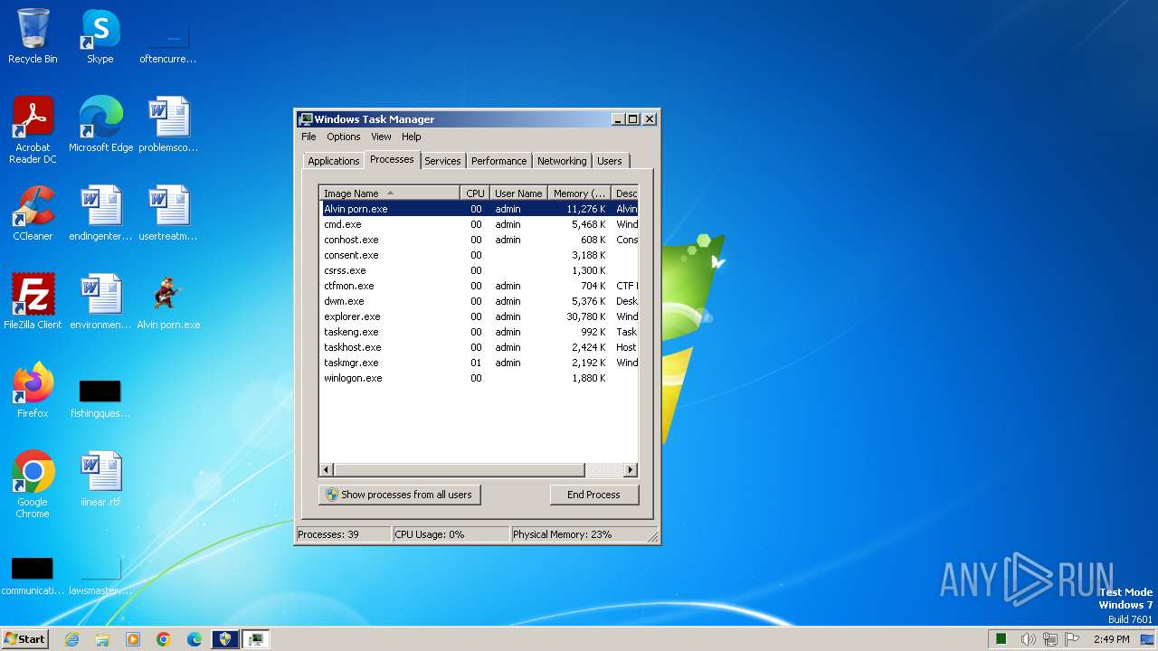Image resolution: width=1158 pixels, height=651 pixels.
Task: Select the Acrobat Reader DC desktop icon
Action: click(33, 130)
